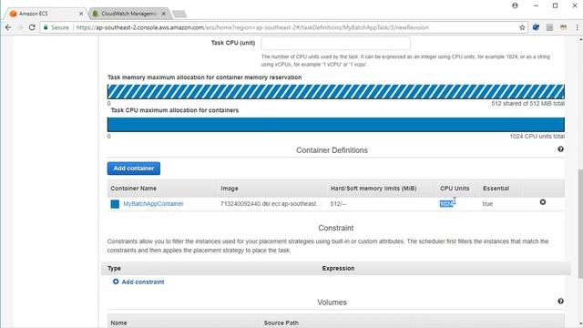Viewport: 583px width, 328px height.
Task: Click the 512 shared of 512 MiB label
Action: [527, 103]
